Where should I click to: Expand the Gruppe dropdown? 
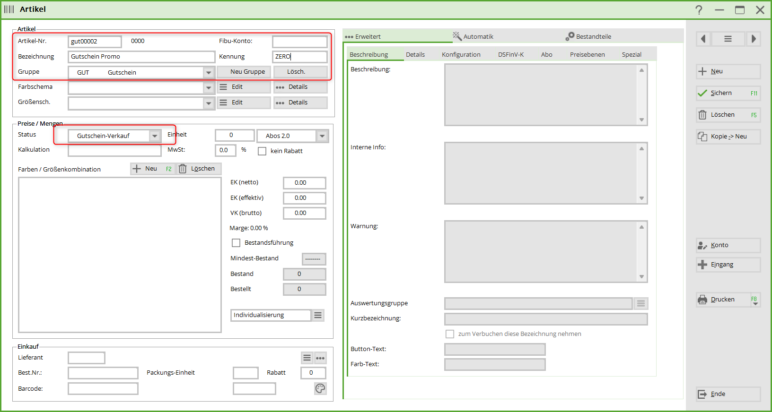pos(209,73)
